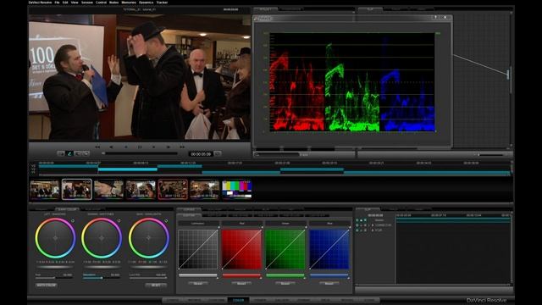Reset the Blue curve
Viewport: 542px width, 305px height.
pos(329,283)
